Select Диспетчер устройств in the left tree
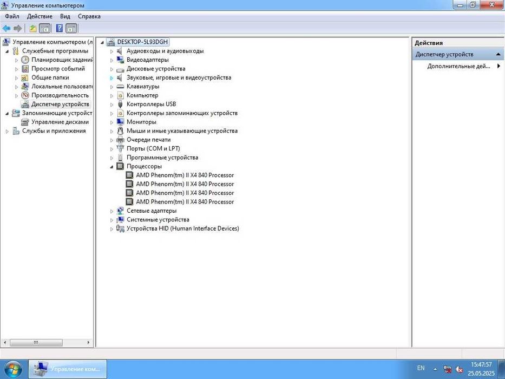505x379 pixels. pyautogui.click(x=60, y=104)
